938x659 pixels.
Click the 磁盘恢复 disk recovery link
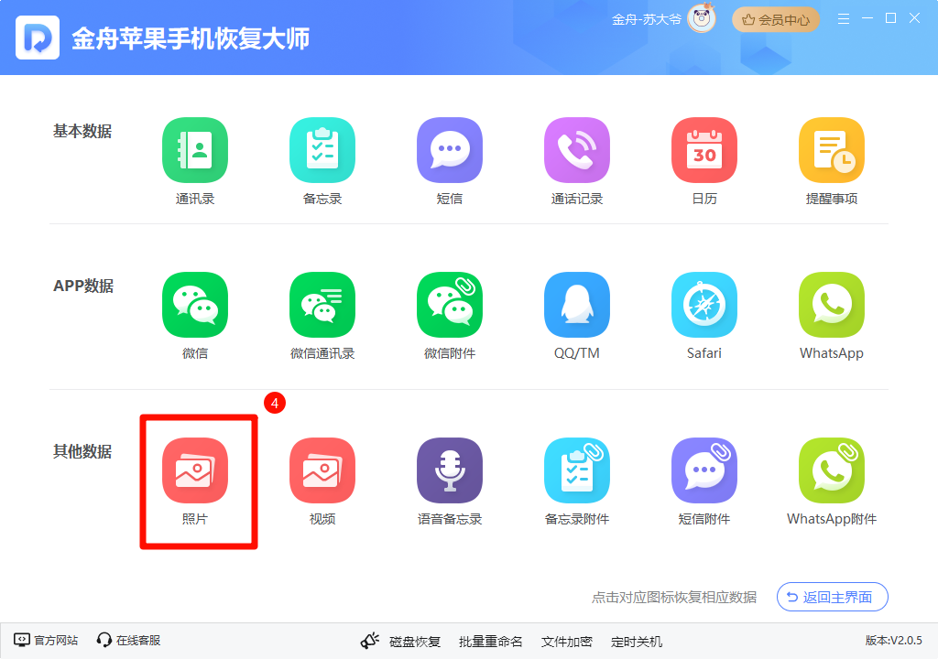click(x=415, y=642)
